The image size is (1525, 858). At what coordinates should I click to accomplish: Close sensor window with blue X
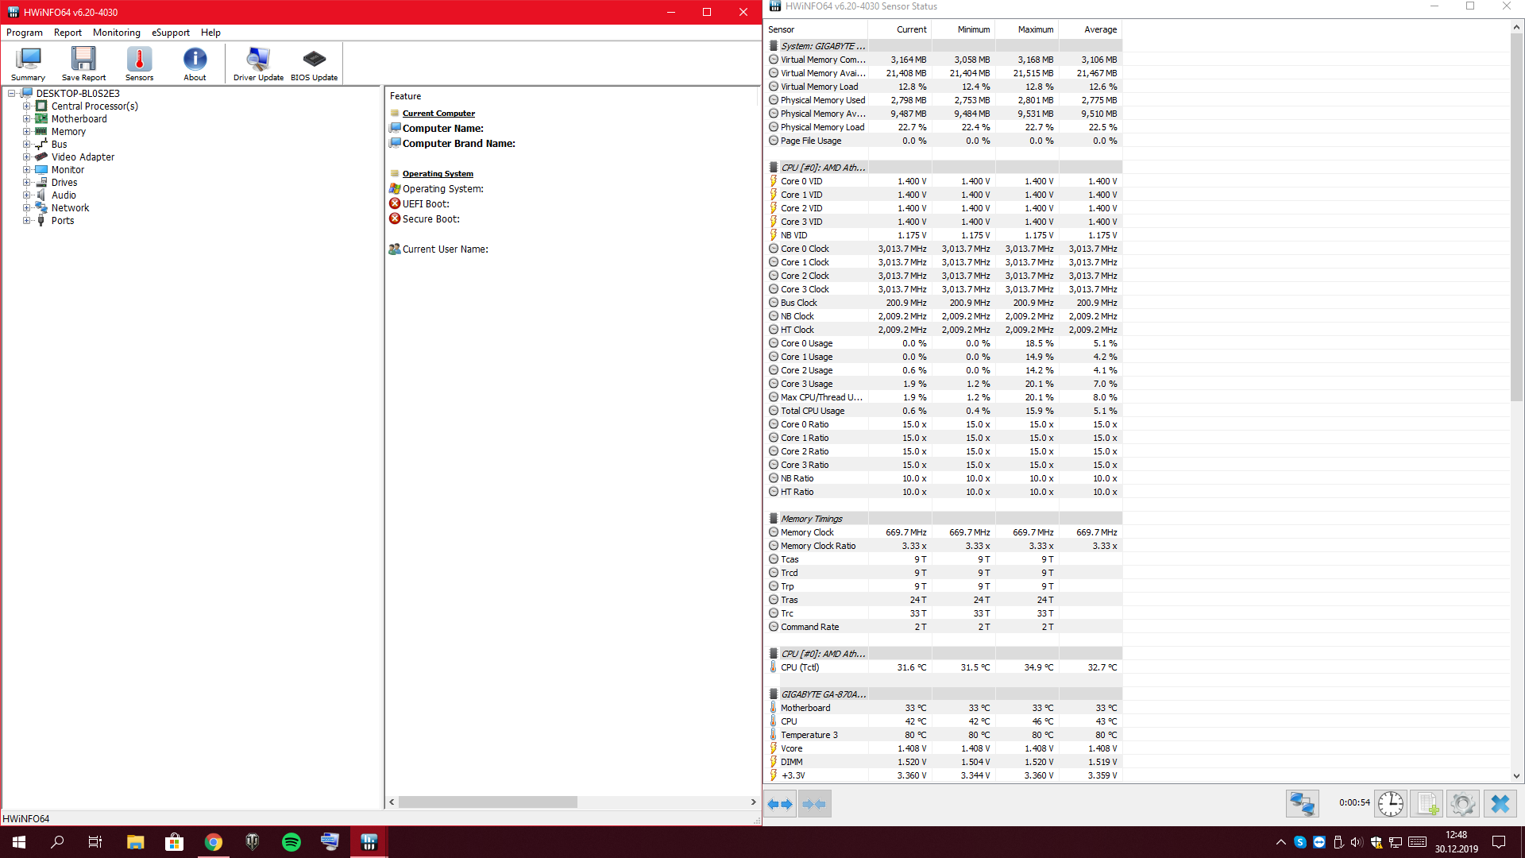[x=1500, y=804]
